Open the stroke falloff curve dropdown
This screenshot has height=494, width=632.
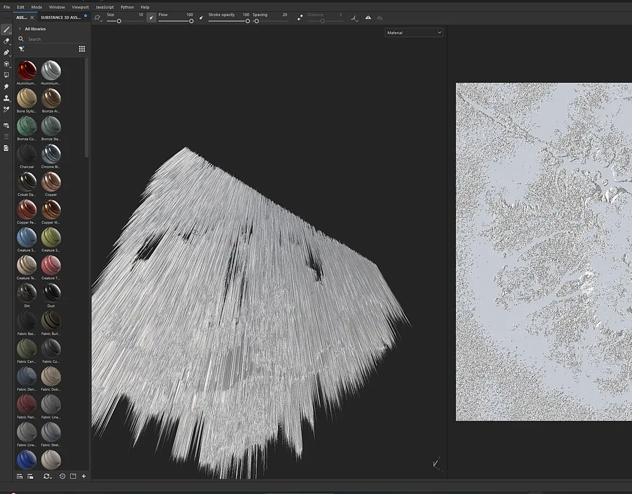(354, 18)
